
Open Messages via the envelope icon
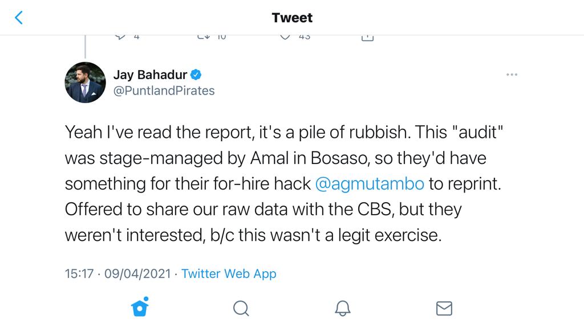pos(444,308)
